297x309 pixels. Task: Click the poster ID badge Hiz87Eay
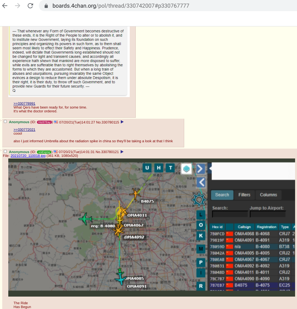pyautogui.click(x=44, y=122)
